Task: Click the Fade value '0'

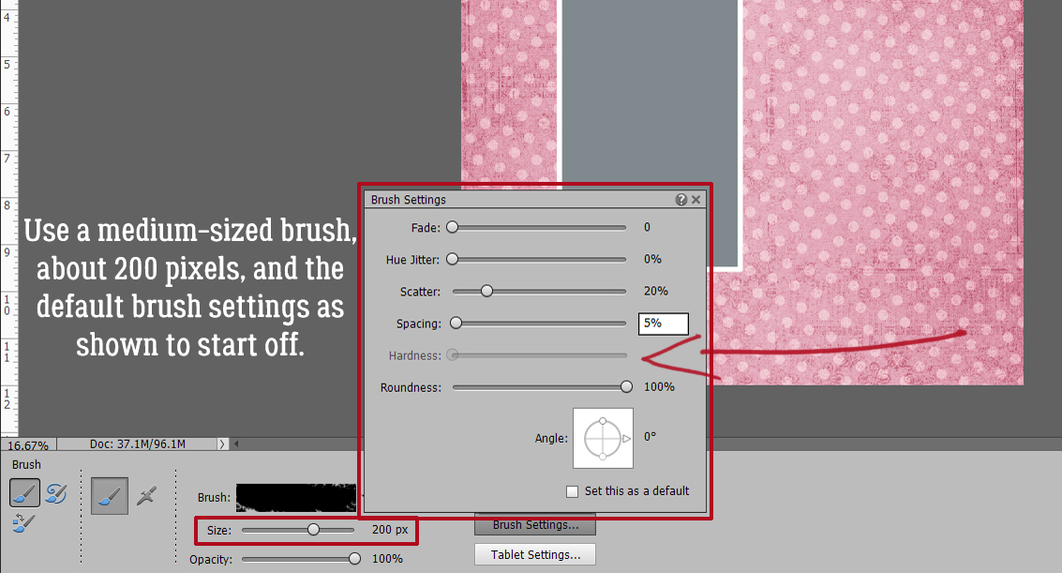Action: click(x=647, y=228)
